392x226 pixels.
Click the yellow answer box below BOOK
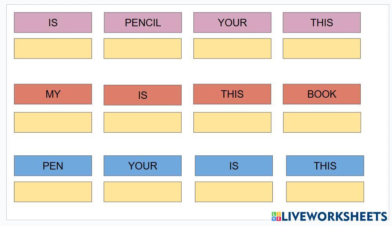[322, 122]
